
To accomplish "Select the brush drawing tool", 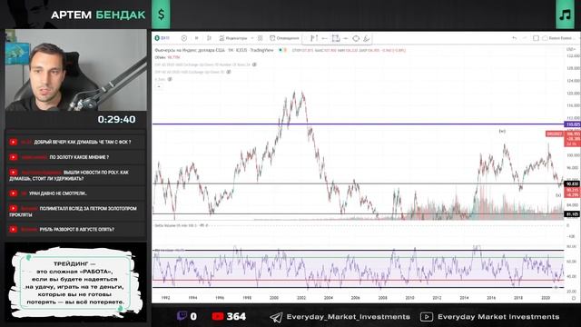I will [x=367, y=38].
